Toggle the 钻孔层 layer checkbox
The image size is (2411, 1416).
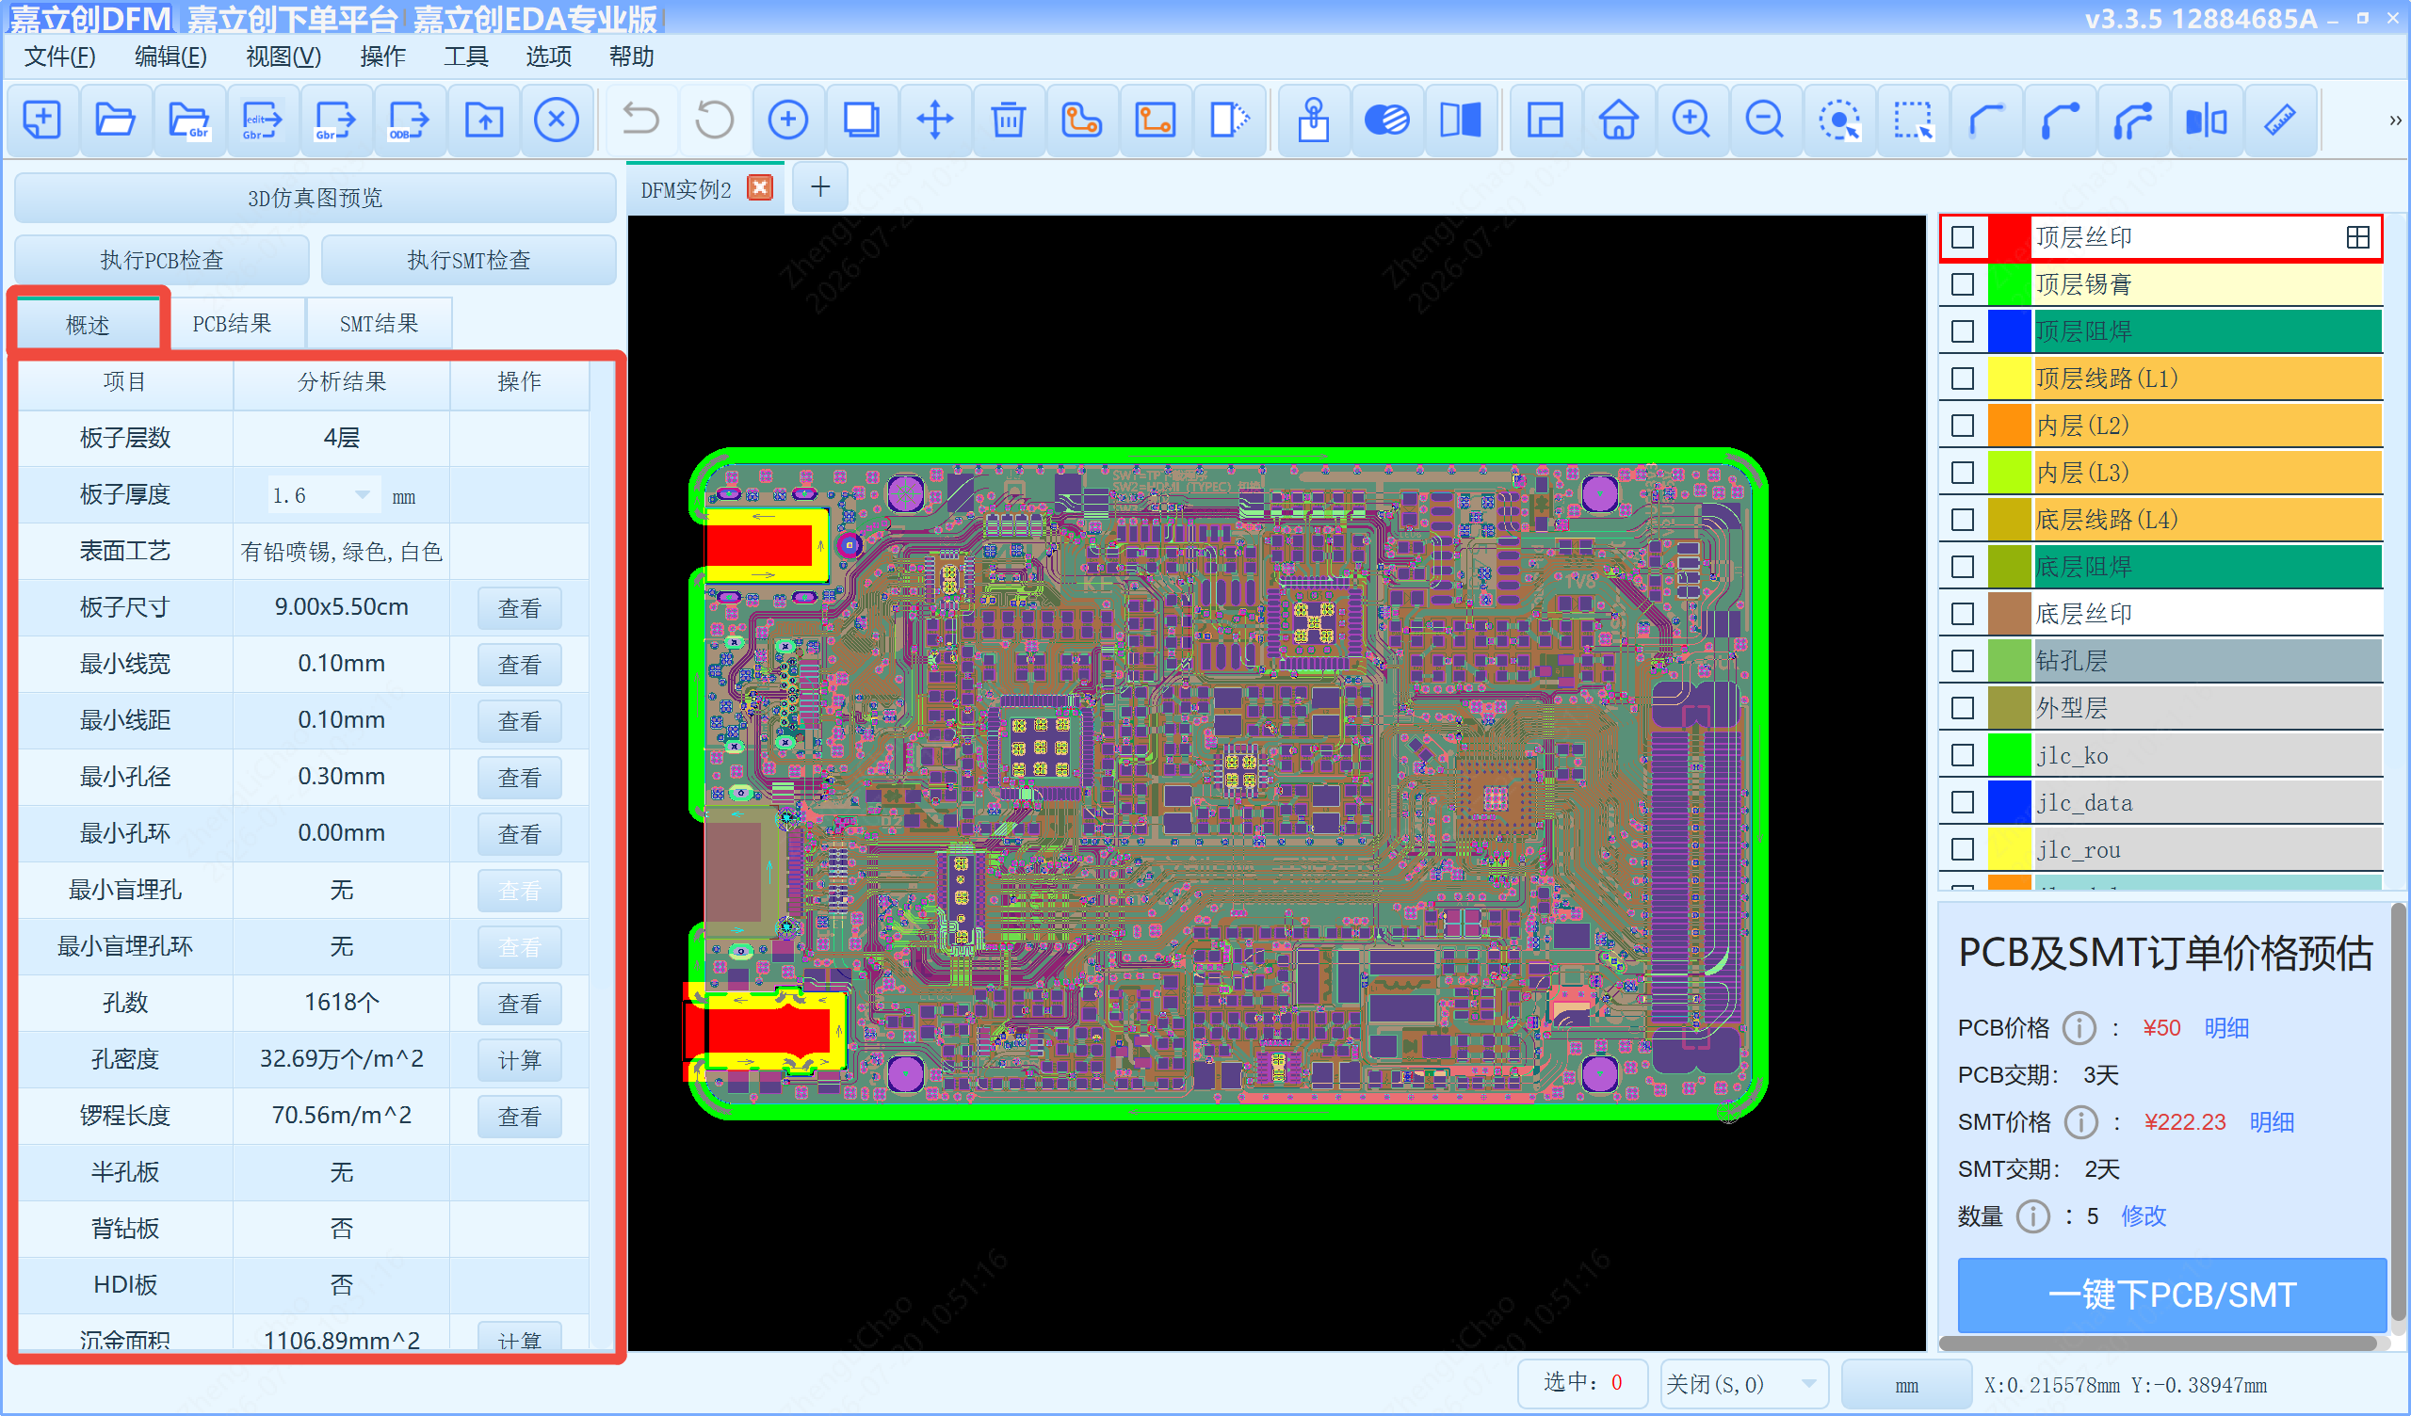coord(1963,661)
